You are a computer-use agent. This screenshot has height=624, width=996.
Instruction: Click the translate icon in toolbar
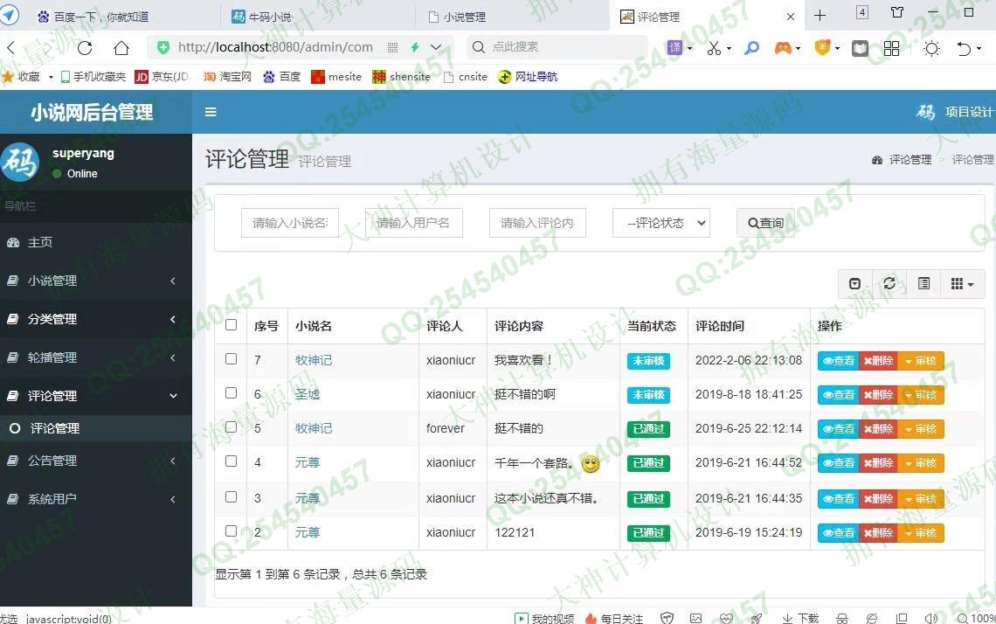point(674,47)
